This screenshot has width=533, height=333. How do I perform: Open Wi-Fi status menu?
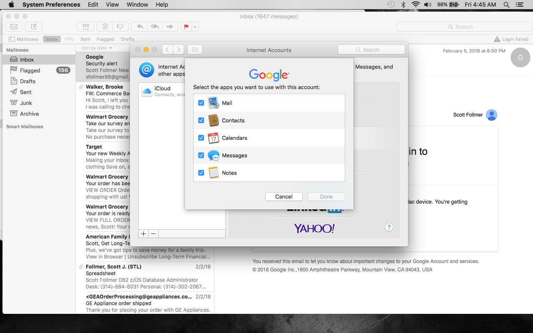point(415,5)
